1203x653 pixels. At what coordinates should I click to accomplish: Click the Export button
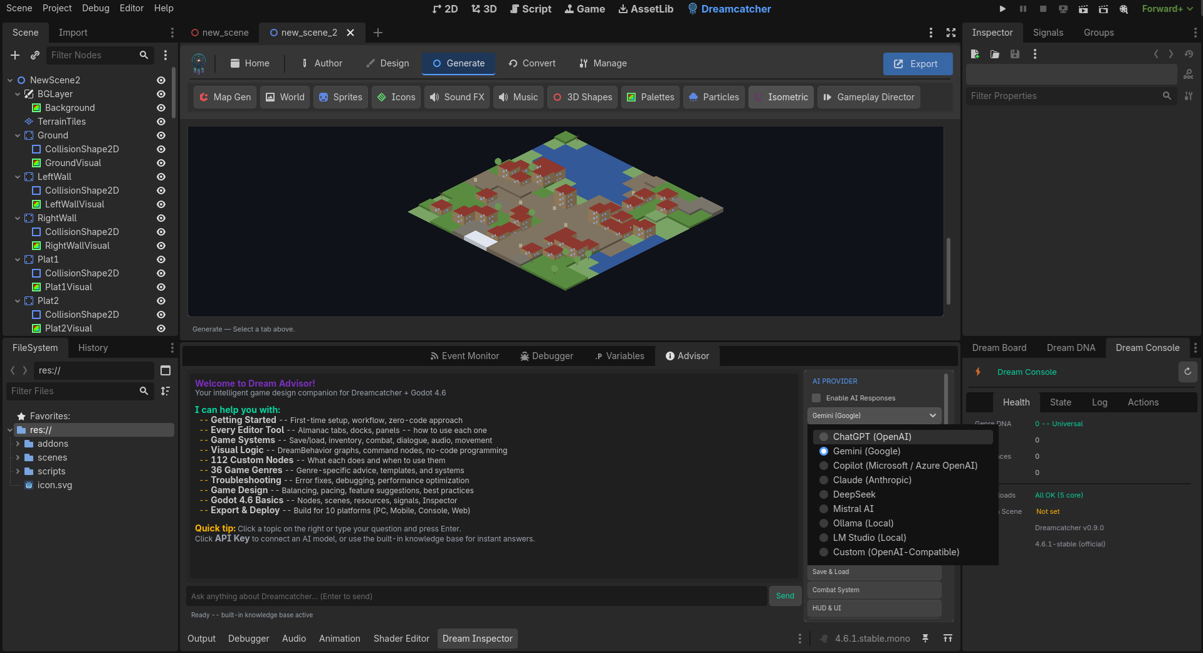point(918,64)
